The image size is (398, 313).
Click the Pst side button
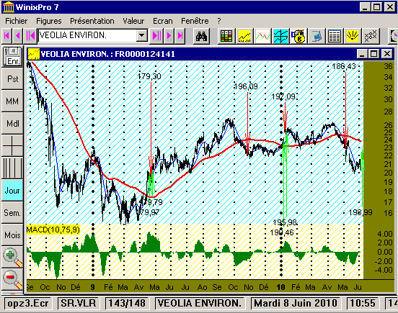click(12, 79)
